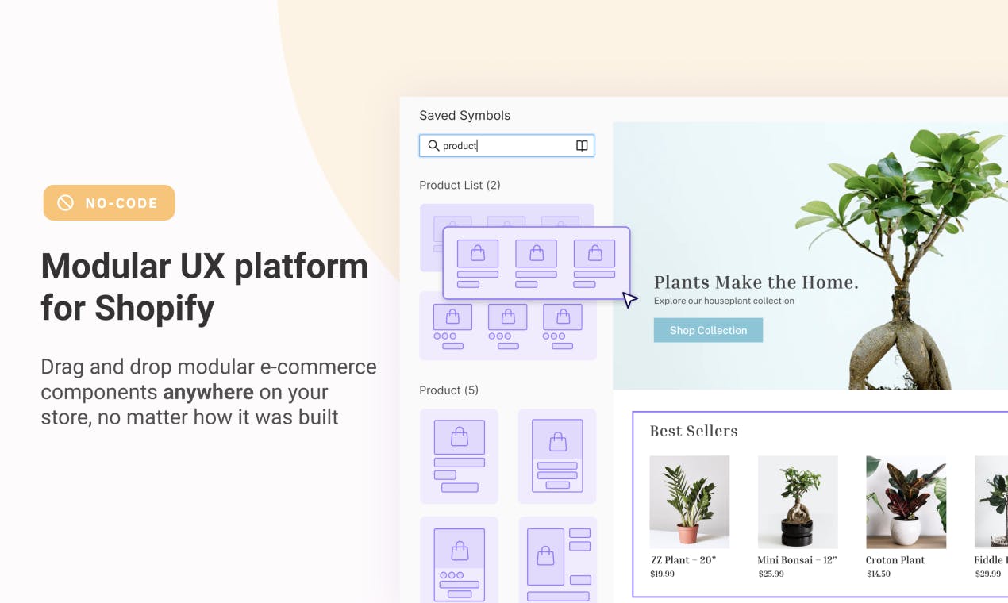Click the $19.99 price
Image resolution: width=1008 pixels, height=603 pixels.
(662, 574)
